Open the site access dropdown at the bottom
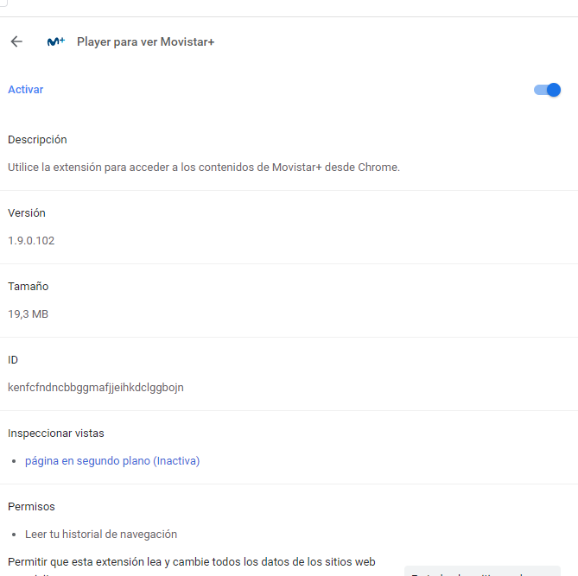The image size is (578, 576). click(x=482, y=572)
